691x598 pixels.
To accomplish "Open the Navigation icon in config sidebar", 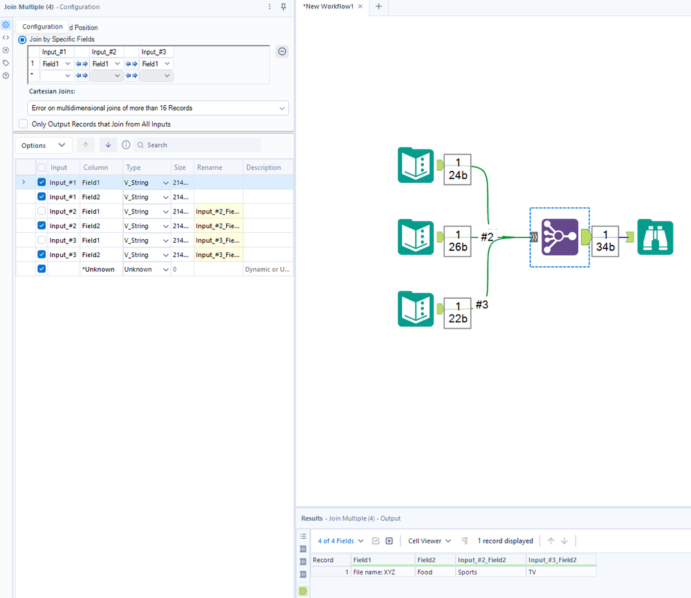I will coord(6,50).
